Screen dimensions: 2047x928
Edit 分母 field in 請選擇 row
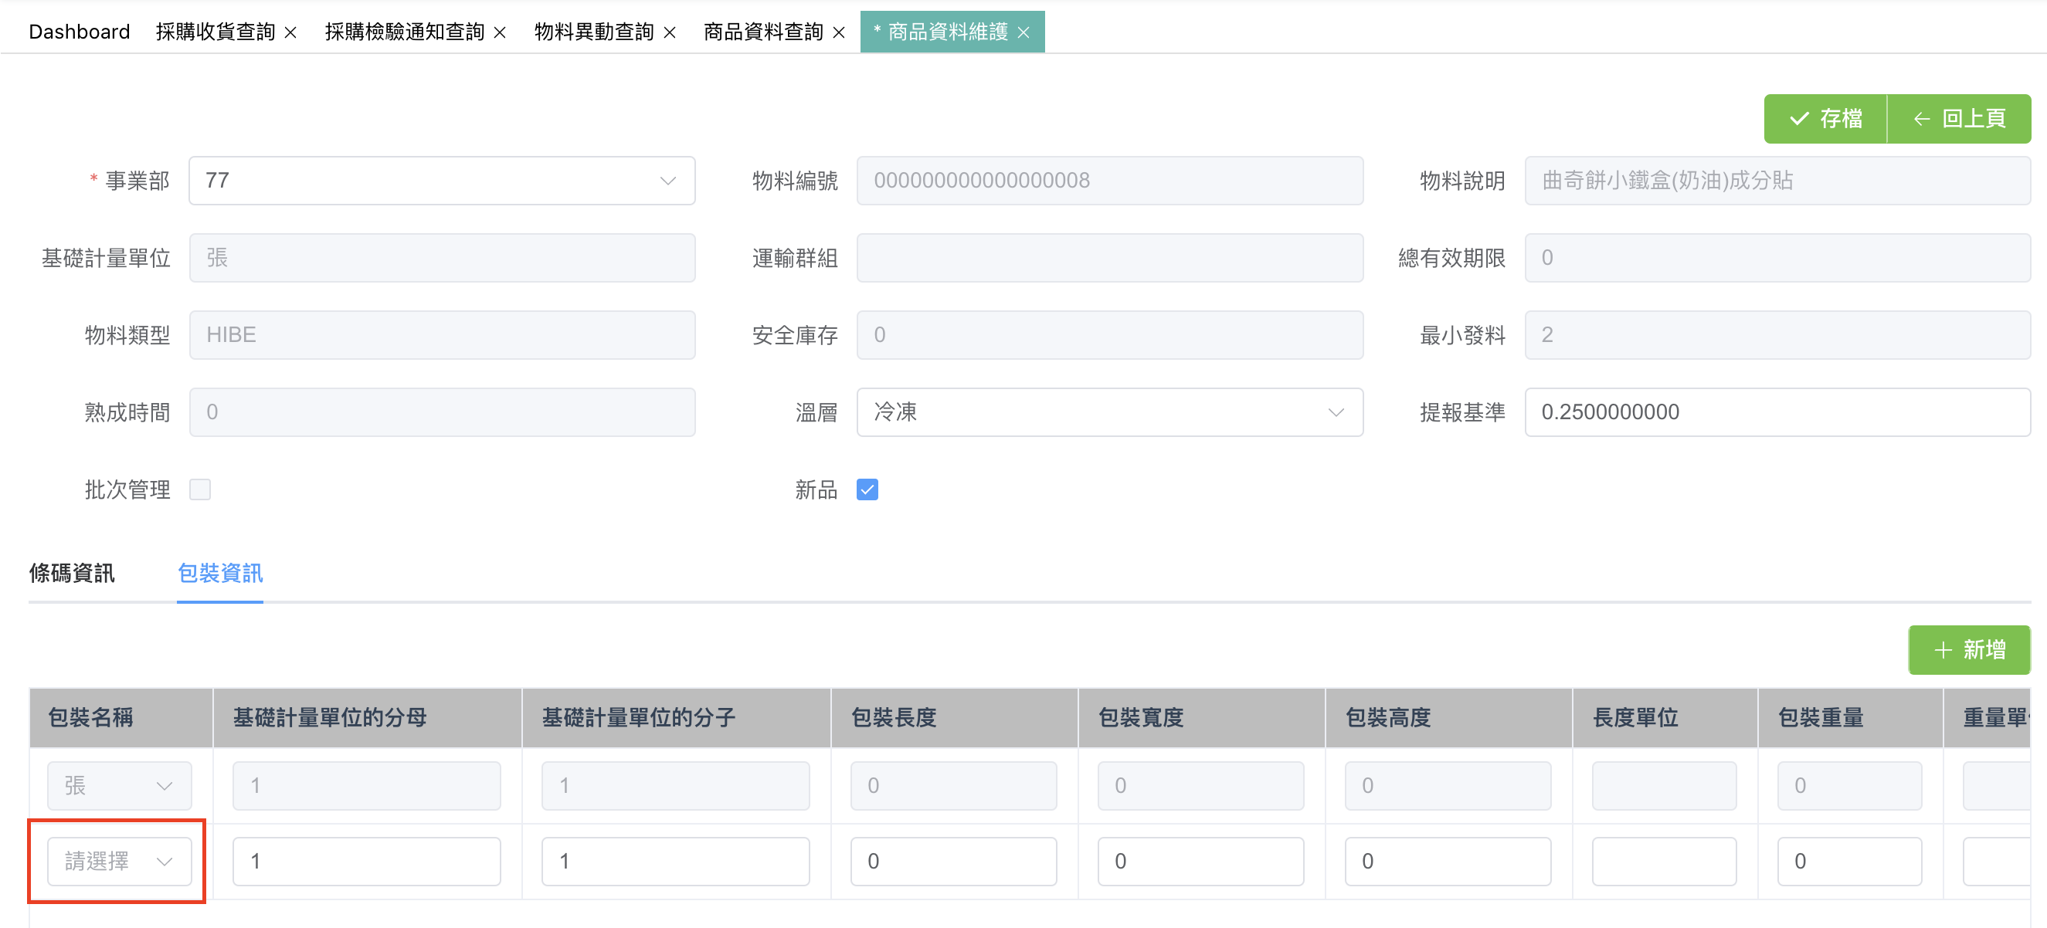[366, 862]
